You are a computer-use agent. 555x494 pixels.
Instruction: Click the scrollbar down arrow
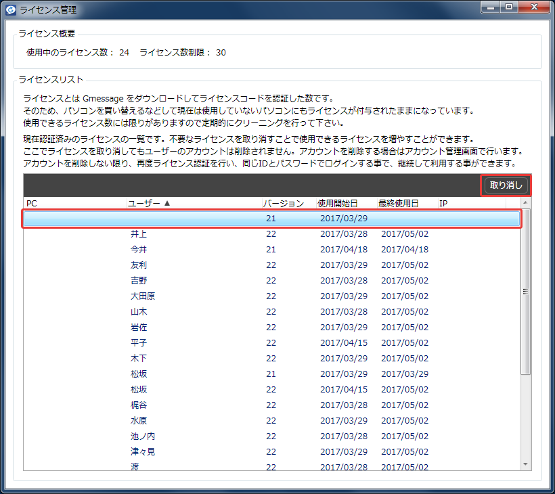pyautogui.click(x=526, y=465)
